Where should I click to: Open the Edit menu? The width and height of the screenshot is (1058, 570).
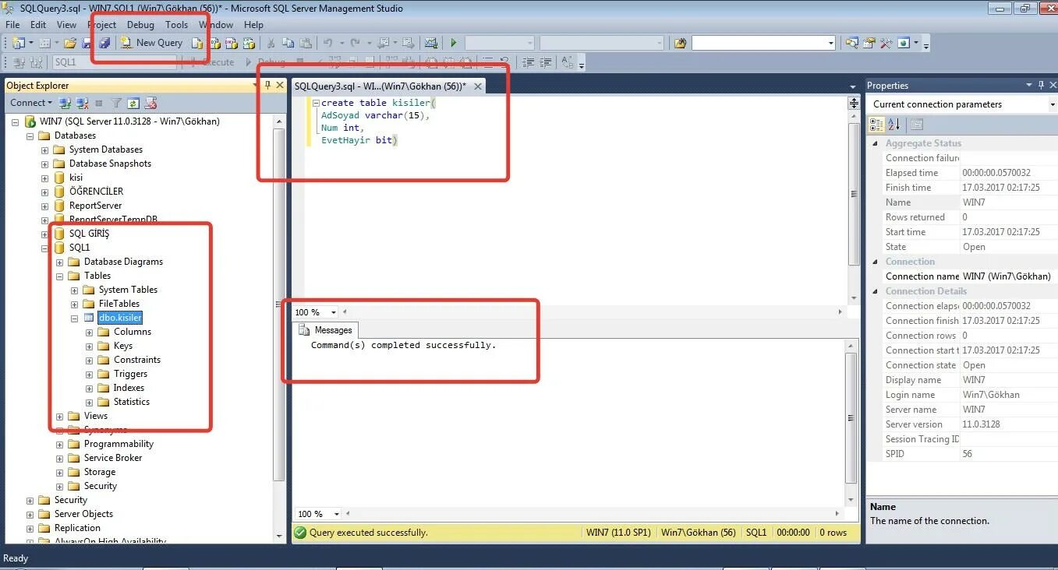pos(38,25)
